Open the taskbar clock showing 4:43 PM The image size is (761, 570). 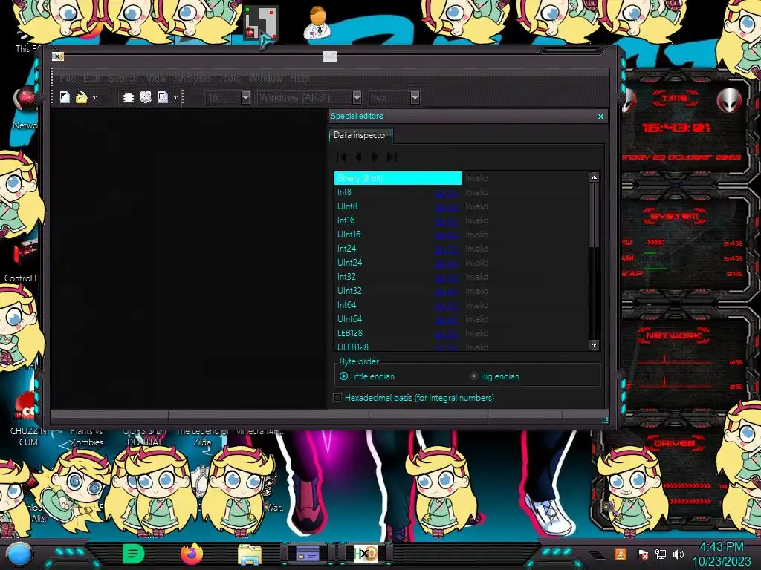point(721,554)
